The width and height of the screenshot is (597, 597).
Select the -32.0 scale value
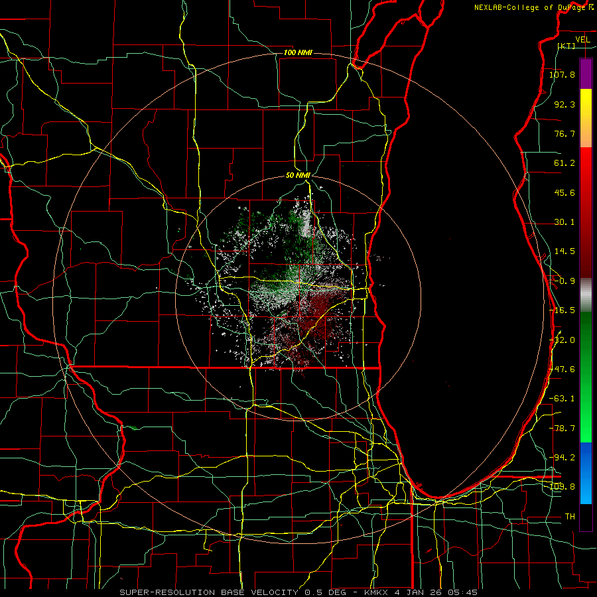562,340
